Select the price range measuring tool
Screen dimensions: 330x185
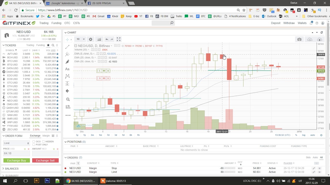click(68, 84)
